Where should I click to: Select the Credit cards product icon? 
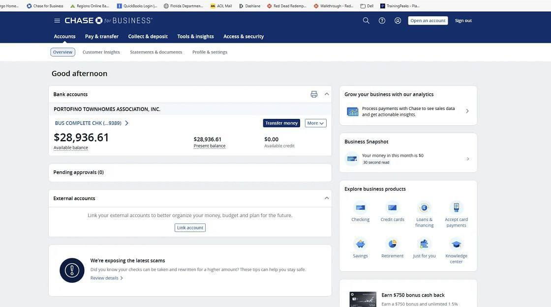(x=392, y=208)
